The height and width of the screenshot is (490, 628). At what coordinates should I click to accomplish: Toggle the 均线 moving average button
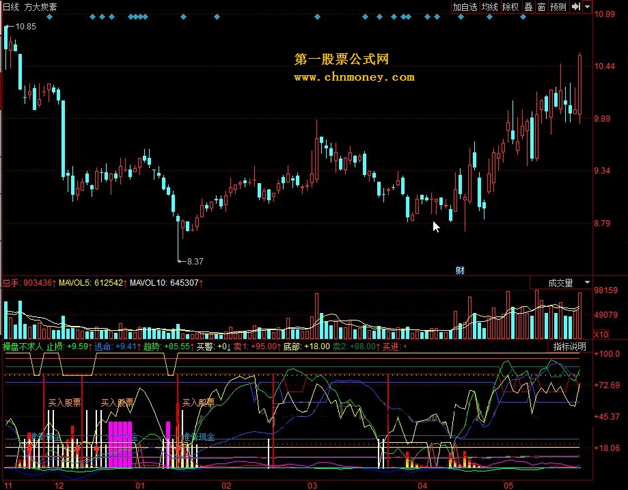click(489, 7)
